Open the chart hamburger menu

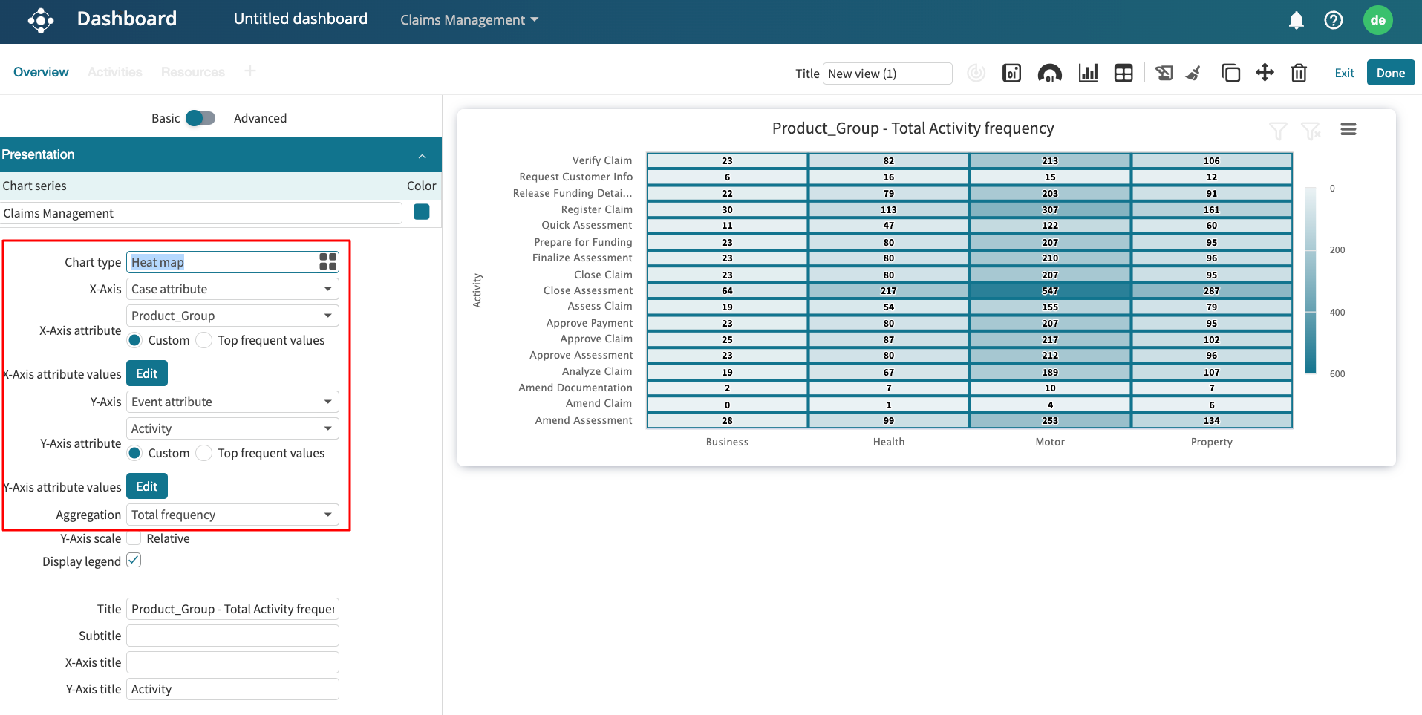1348,129
